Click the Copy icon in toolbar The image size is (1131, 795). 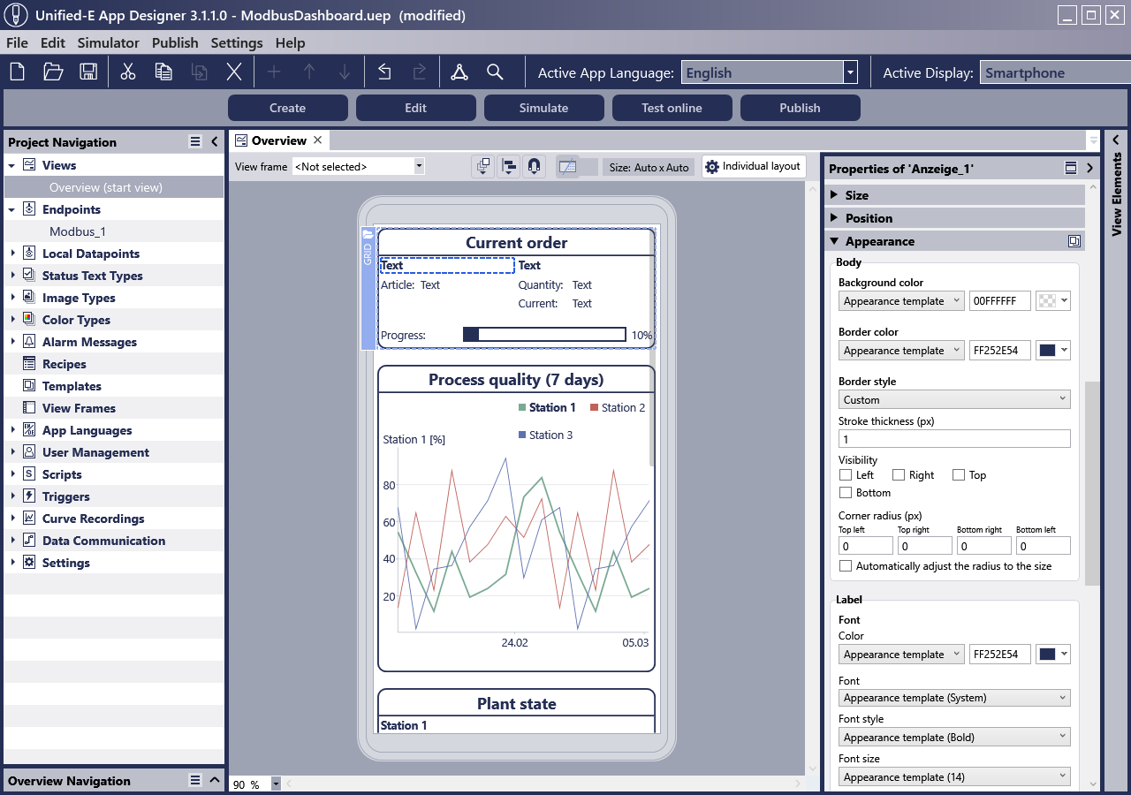163,72
